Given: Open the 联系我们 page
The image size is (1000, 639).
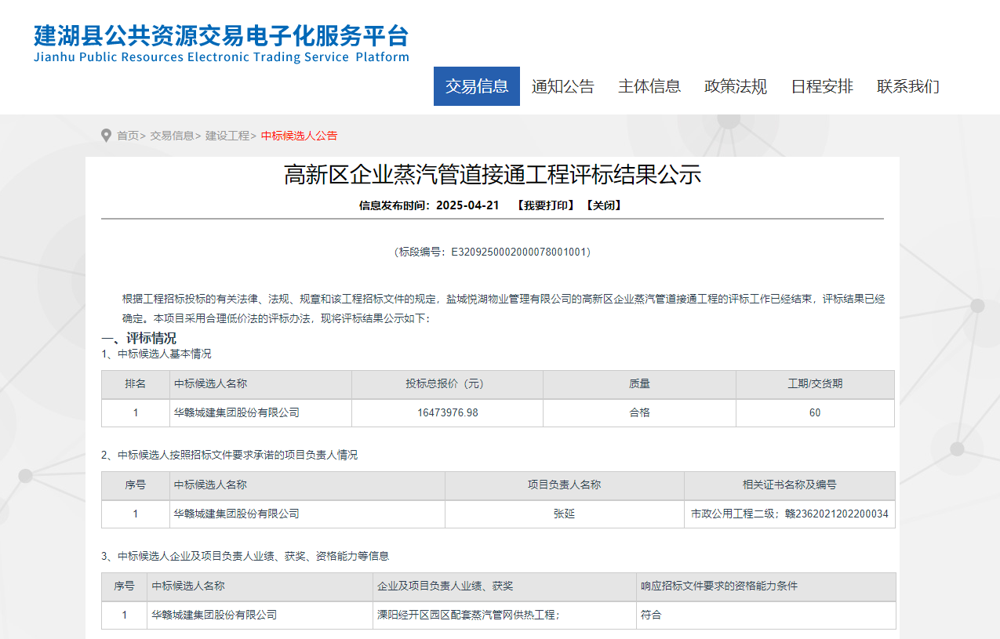Looking at the screenshot, I should [908, 86].
